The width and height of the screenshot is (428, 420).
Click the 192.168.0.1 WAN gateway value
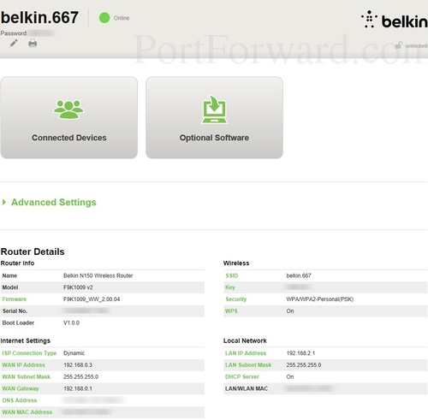pyautogui.click(x=78, y=388)
